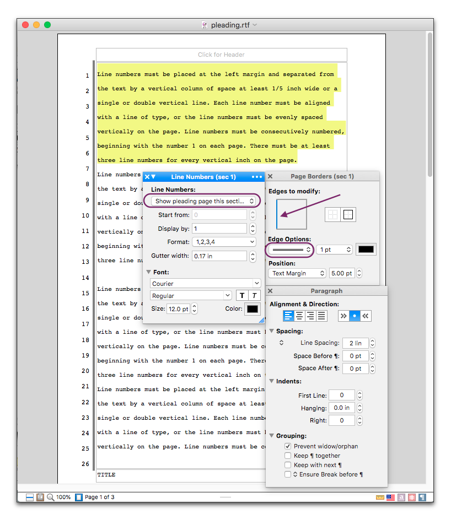This screenshot has width=451, height=520.
Task: Click the purple letter 'a' status icon
Action: pyautogui.click(x=401, y=497)
